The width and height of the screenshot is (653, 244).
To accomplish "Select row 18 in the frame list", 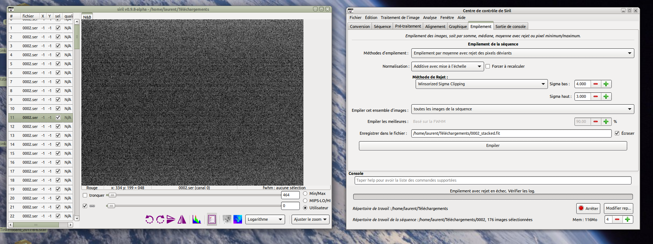I will (x=41, y=180).
